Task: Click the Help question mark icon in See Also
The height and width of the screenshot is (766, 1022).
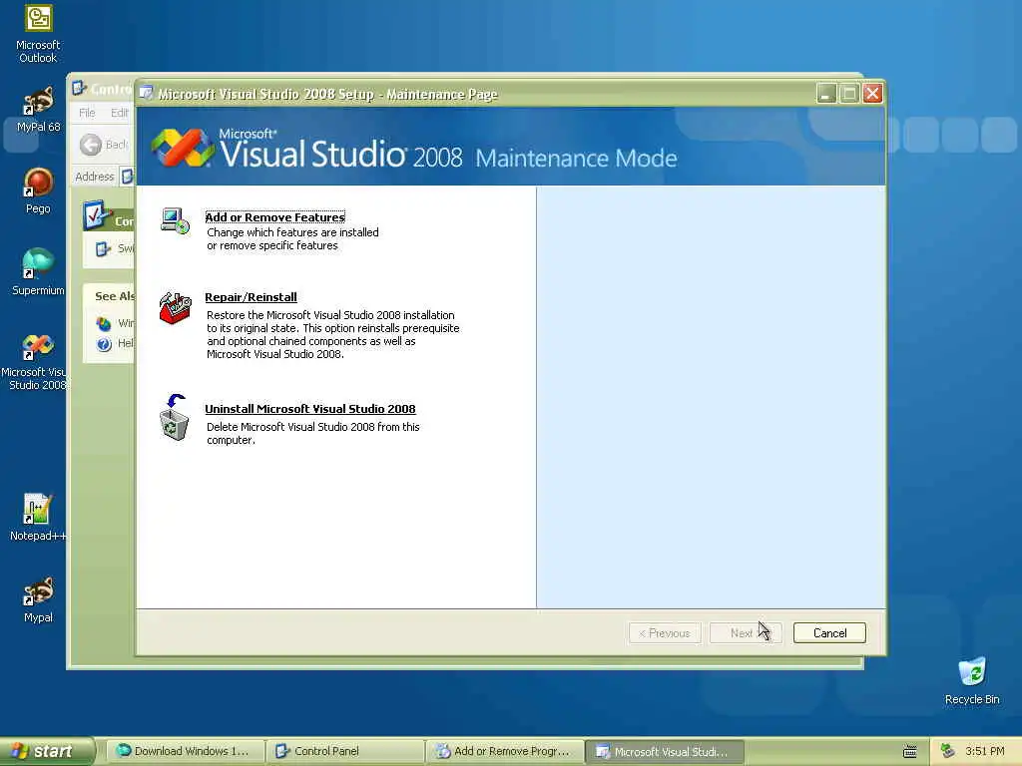Action: pos(104,343)
